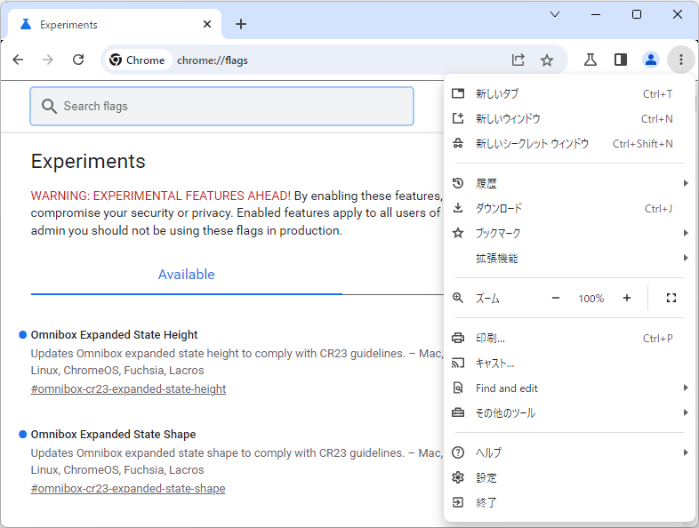The width and height of the screenshot is (699, 528).
Task: Expand the その他のツール submenu
Action: coord(569,412)
